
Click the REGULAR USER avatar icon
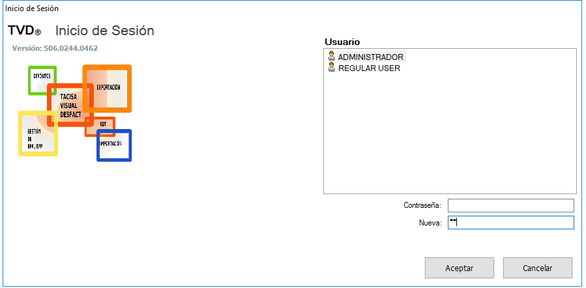[x=331, y=67]
